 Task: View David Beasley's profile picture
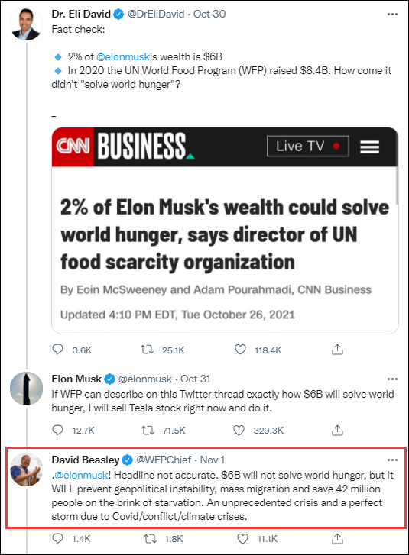[26, 469]
